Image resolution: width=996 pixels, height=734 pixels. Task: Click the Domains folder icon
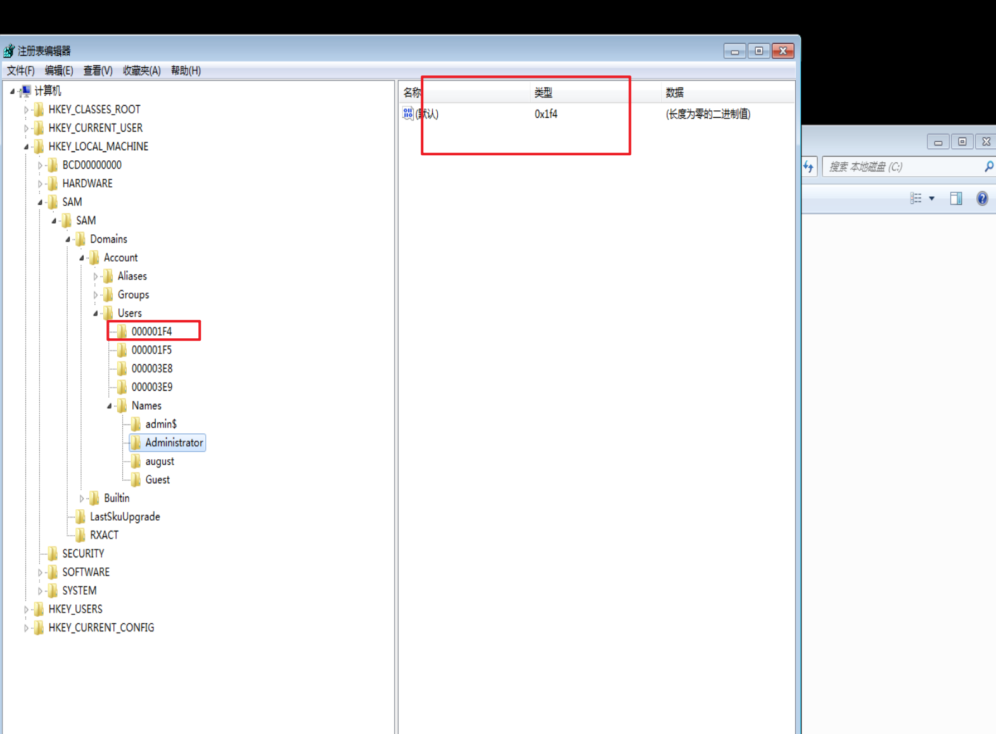(81, 239)
